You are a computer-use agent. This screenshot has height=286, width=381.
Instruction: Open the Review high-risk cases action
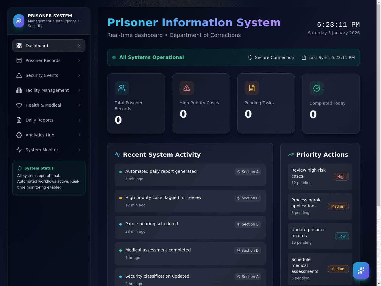click(320, 177)
